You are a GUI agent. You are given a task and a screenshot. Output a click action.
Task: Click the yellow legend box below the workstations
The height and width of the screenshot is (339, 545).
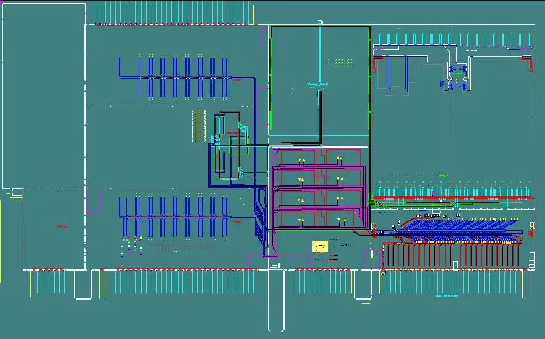(x=320, y=246)
